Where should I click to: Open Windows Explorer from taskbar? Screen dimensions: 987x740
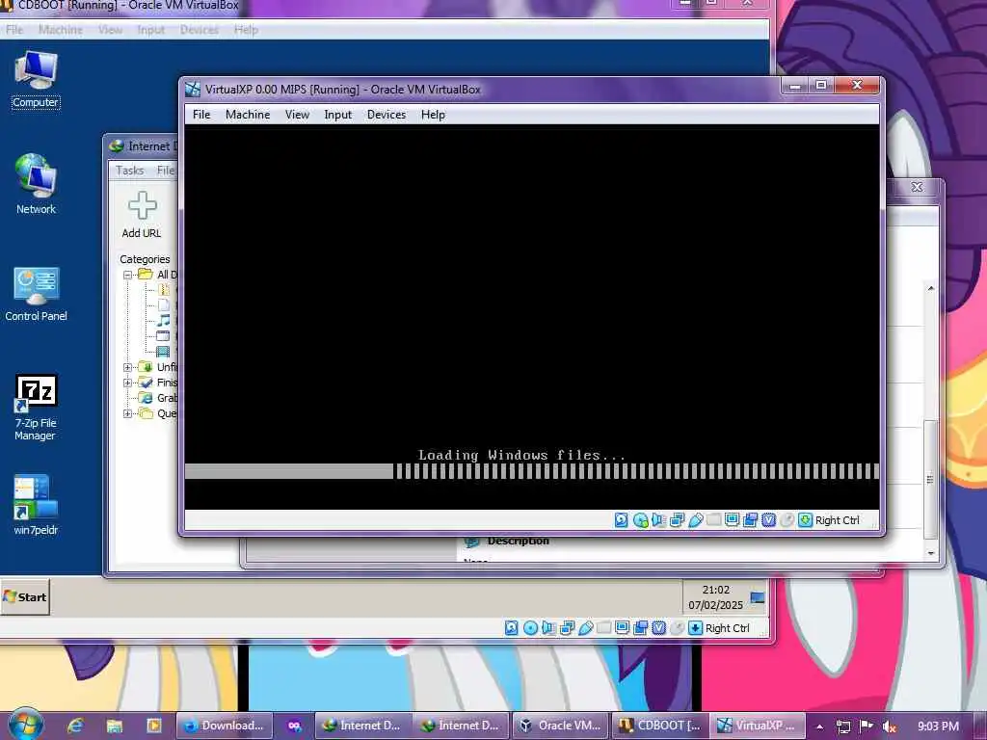click(x=115, y=726)
